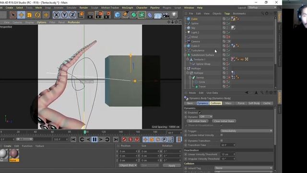Jump to the end of animation
The width and height of the screenshot is (307, 173).
[116, 139]
